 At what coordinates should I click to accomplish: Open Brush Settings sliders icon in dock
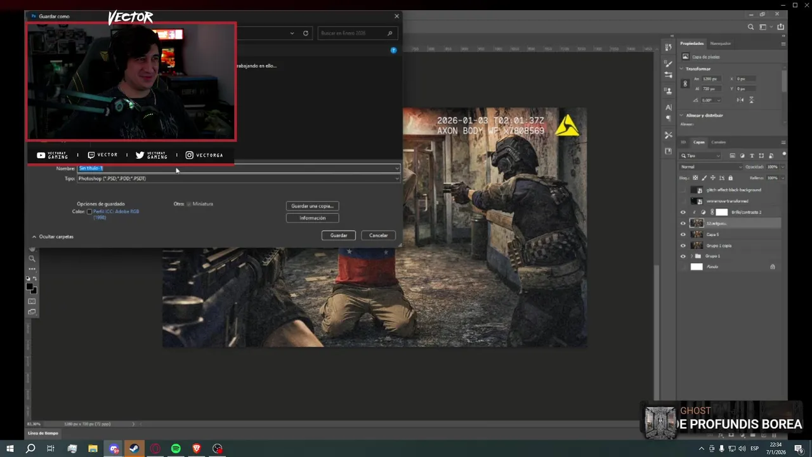(x=669, y=75)
